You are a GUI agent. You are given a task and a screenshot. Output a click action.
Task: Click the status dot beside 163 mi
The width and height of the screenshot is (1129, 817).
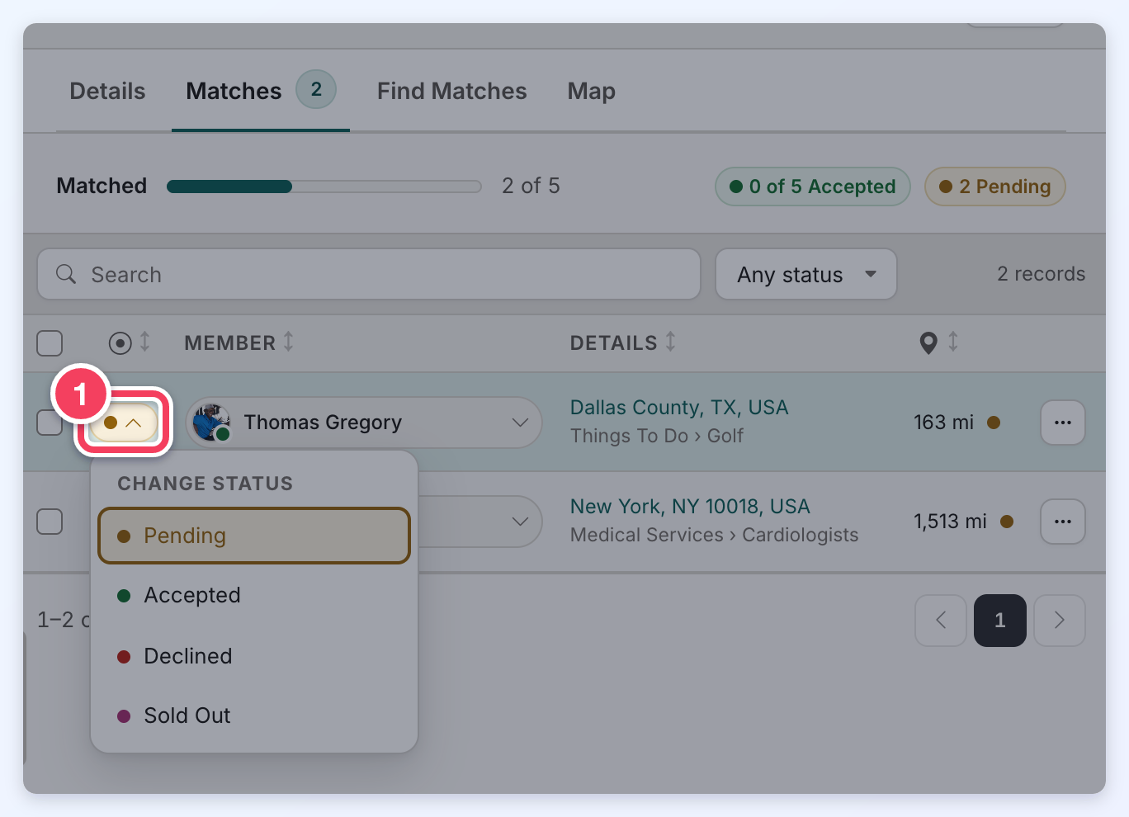(994, 423)
